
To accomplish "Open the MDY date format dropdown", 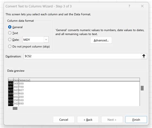I will point(46,40).
